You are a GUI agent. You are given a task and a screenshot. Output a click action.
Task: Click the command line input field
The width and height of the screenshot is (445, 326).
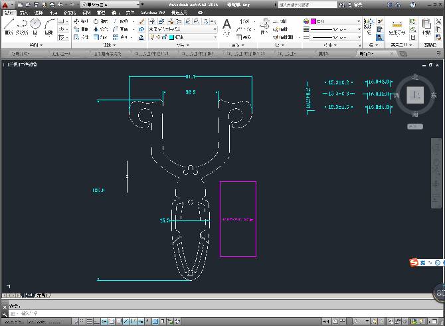point(226,313)
